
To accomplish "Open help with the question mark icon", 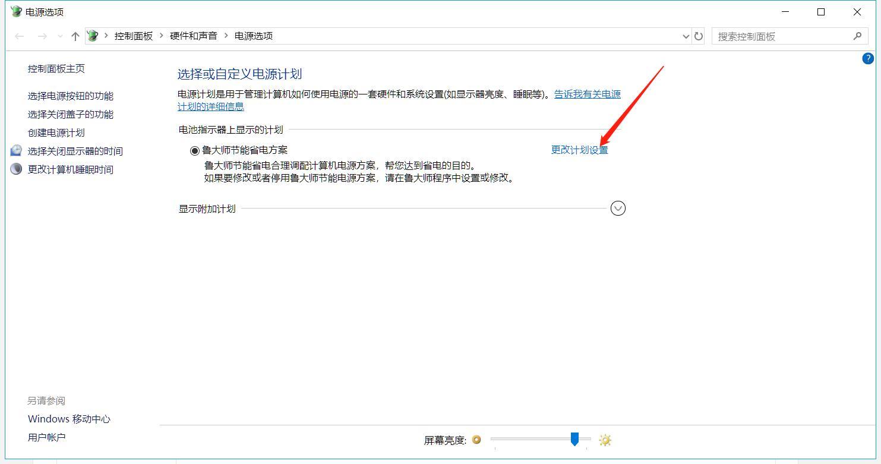I will (868, 58).
